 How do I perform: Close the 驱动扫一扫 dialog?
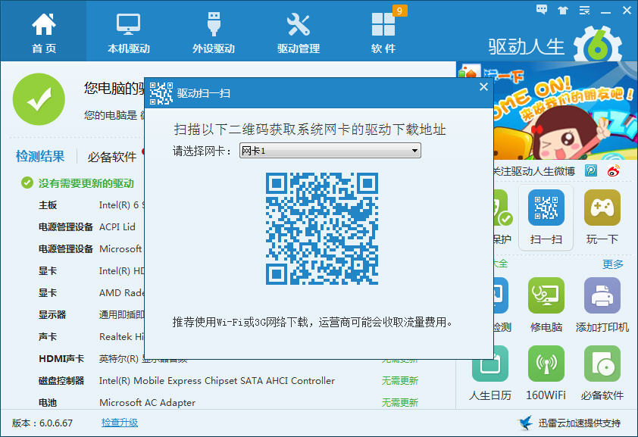[x=483, y=86]
